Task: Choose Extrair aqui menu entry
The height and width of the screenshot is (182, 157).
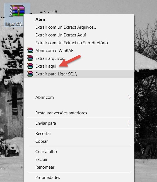Action: [79, 66]
